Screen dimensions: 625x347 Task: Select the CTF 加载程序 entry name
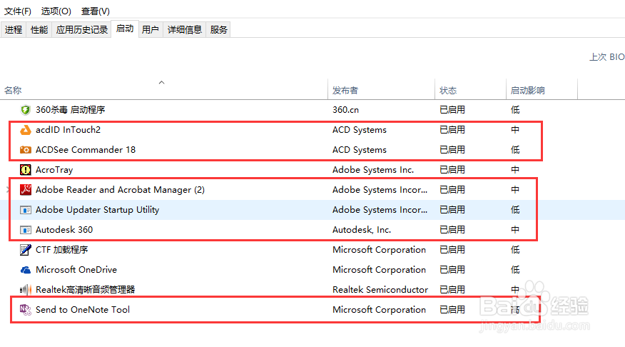click(62, 250)
